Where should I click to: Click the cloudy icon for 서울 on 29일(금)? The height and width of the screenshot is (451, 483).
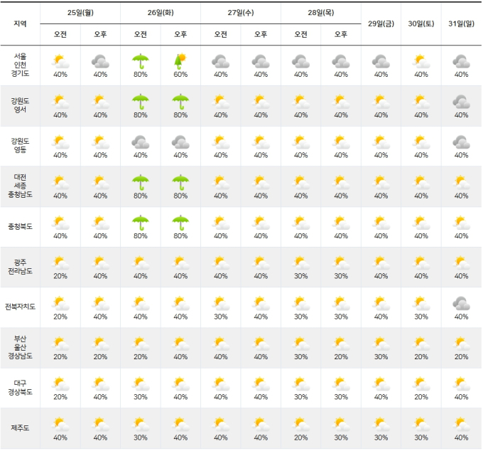tap(381, 61)
